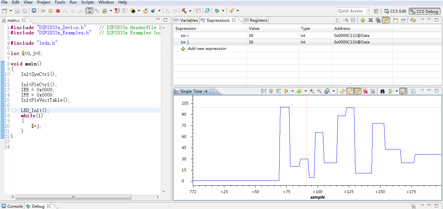
Task: Click the Expression column header
Action: point(186,29)
